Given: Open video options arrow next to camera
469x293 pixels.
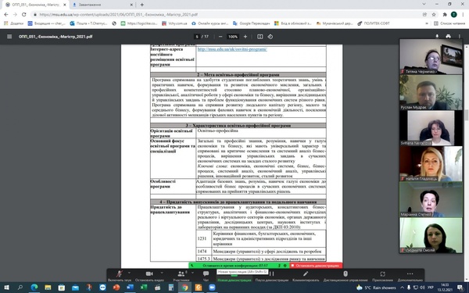Looking at the screenshot, I should coord(162,273).
